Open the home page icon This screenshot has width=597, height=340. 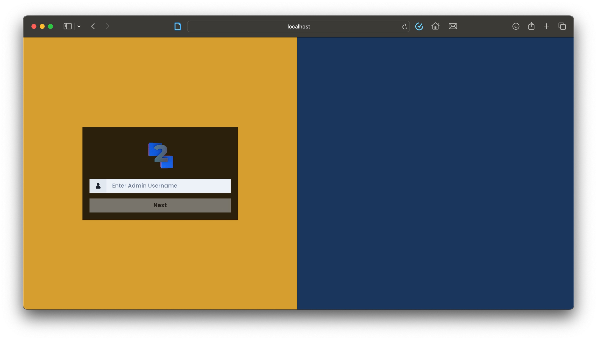tap(435, 26)
